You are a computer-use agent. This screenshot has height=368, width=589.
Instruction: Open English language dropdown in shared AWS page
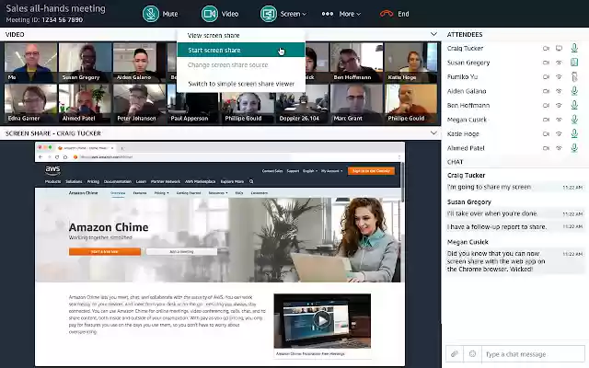[310, 171]
